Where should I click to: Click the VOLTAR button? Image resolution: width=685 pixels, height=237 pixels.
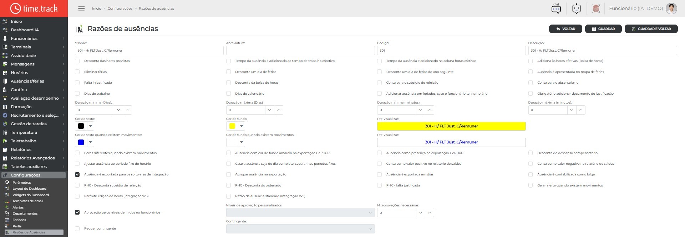(565, 29)
